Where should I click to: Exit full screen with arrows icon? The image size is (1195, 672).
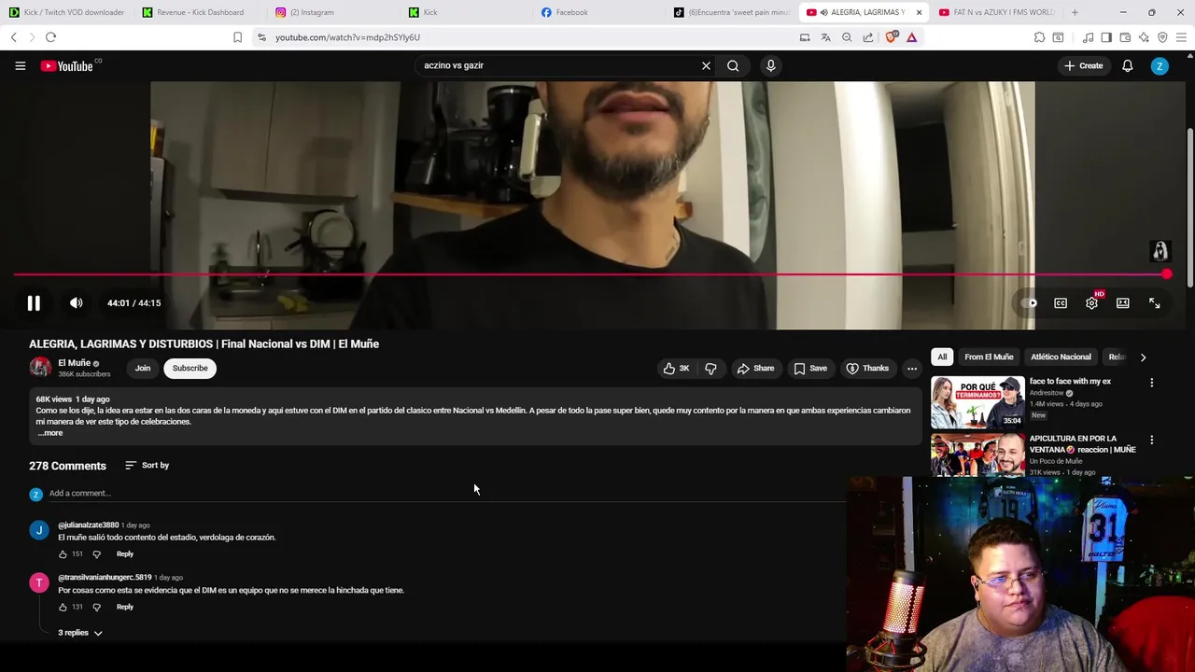pyautogui.click(x=1155, y=303)
